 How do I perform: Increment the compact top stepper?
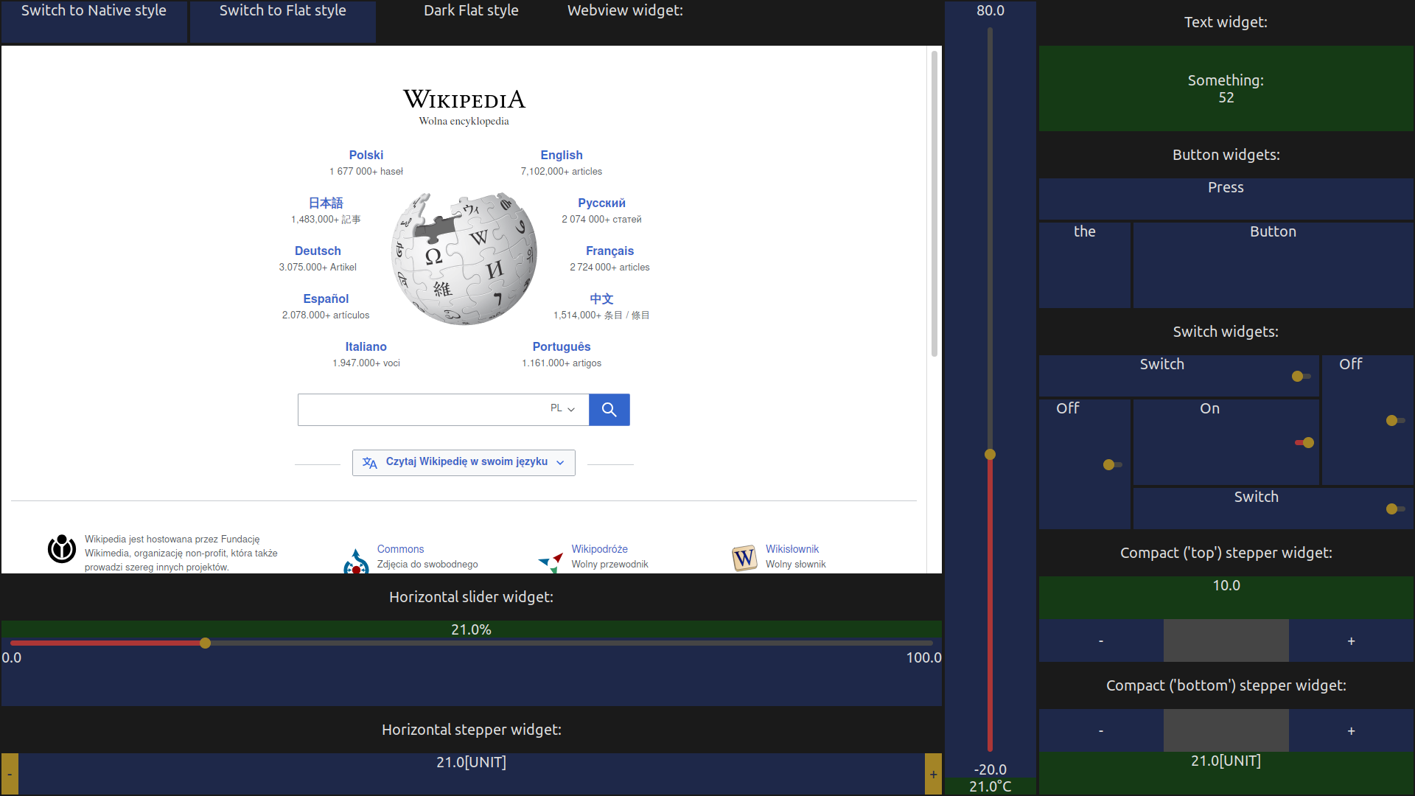point(1351,641)
